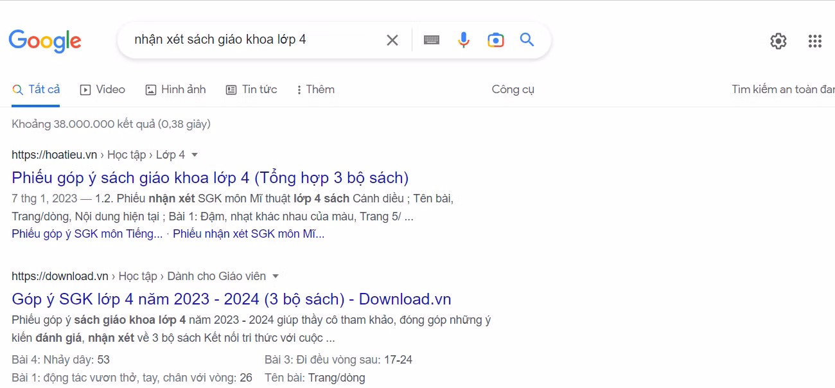The width and height of the screenshot is (835, 388).
Task: Focus the search box with query text
Action: coord(254,40)
